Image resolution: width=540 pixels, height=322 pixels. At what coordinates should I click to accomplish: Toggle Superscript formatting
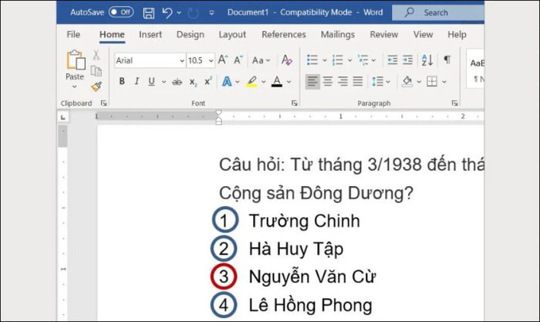[x=208, y=81]
